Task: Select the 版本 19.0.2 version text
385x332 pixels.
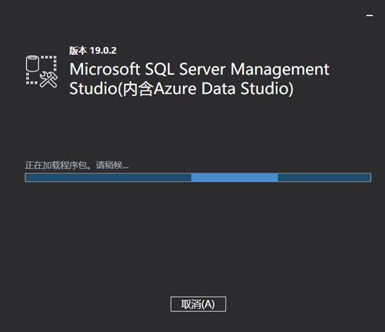Action: point(93,51)
